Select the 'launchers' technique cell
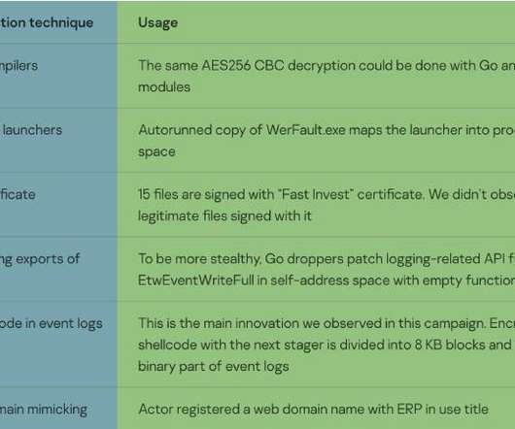The height and width of the screenshot is (429, 515). (58, 141)
